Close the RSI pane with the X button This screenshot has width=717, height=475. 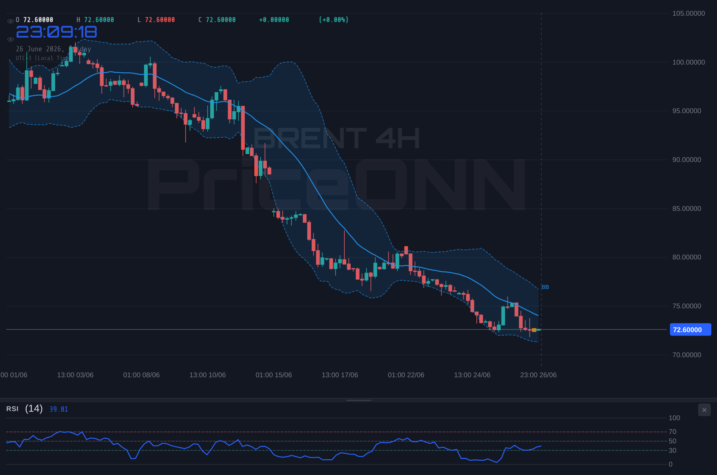click(704, 410)
